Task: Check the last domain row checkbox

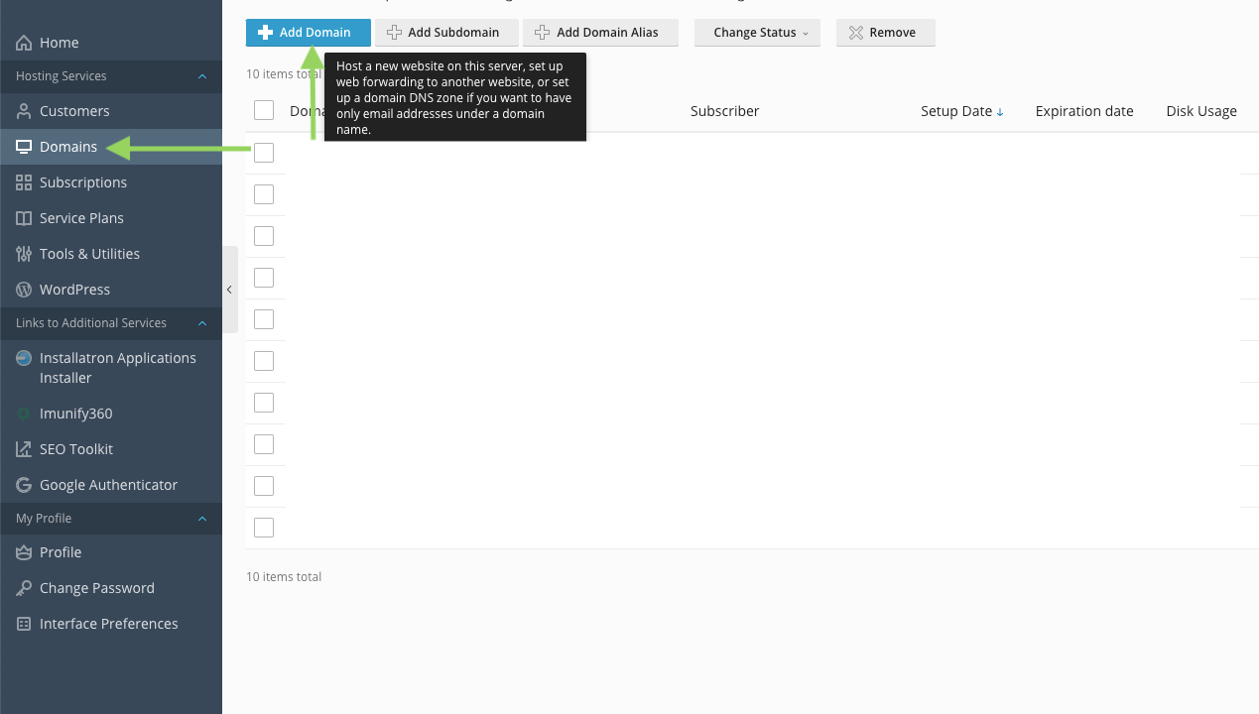Action: 264,528
